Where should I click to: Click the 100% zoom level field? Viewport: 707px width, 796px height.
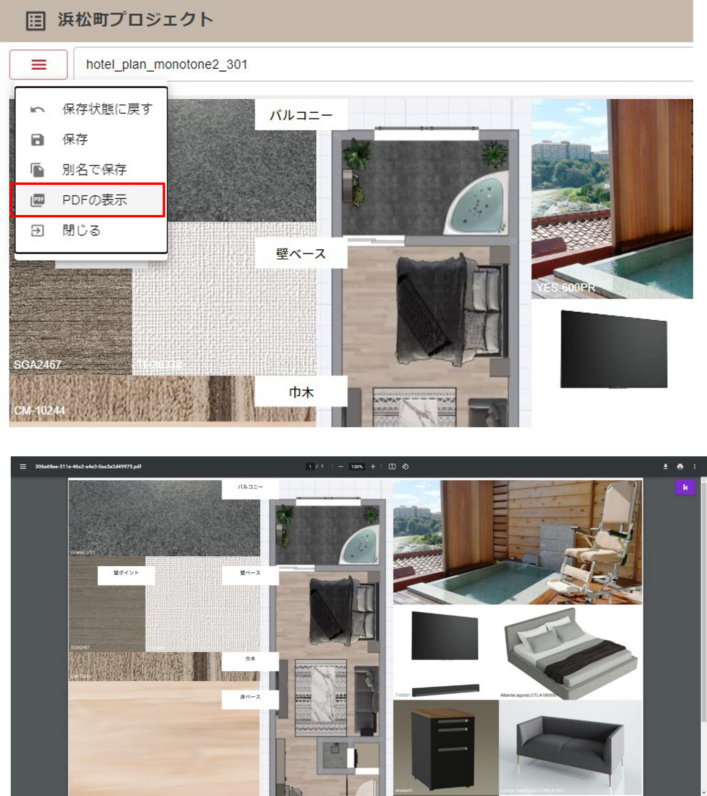tap(357, 466)
